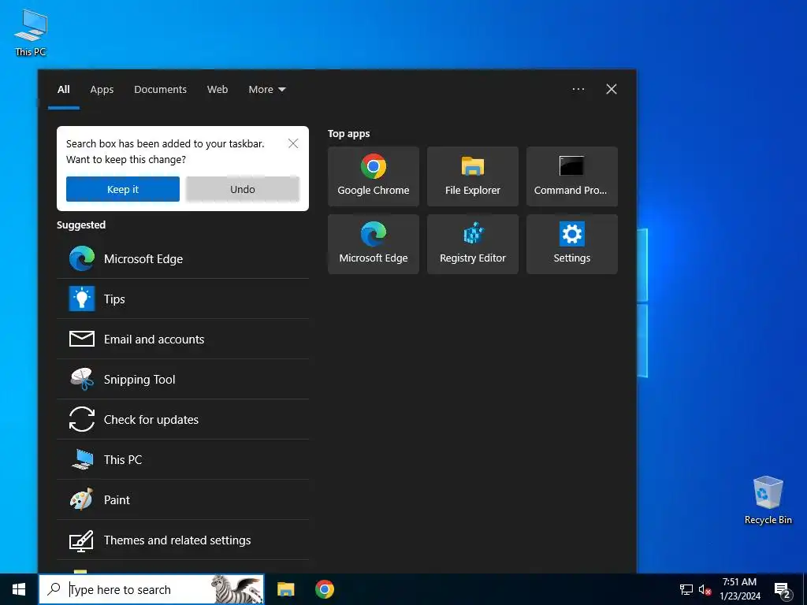Select the All tab
This screenshot has height=605, width=807.
click(x=63, y=90)
